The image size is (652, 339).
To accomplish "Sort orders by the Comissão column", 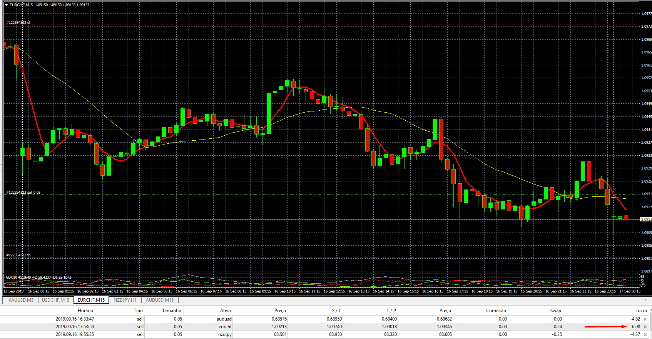I will click(x=496, y=311).
